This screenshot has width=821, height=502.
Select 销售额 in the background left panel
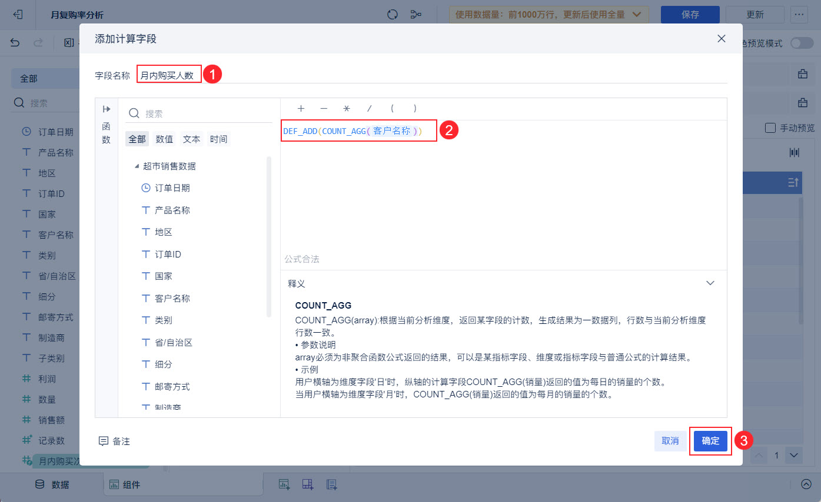point(52,419)
